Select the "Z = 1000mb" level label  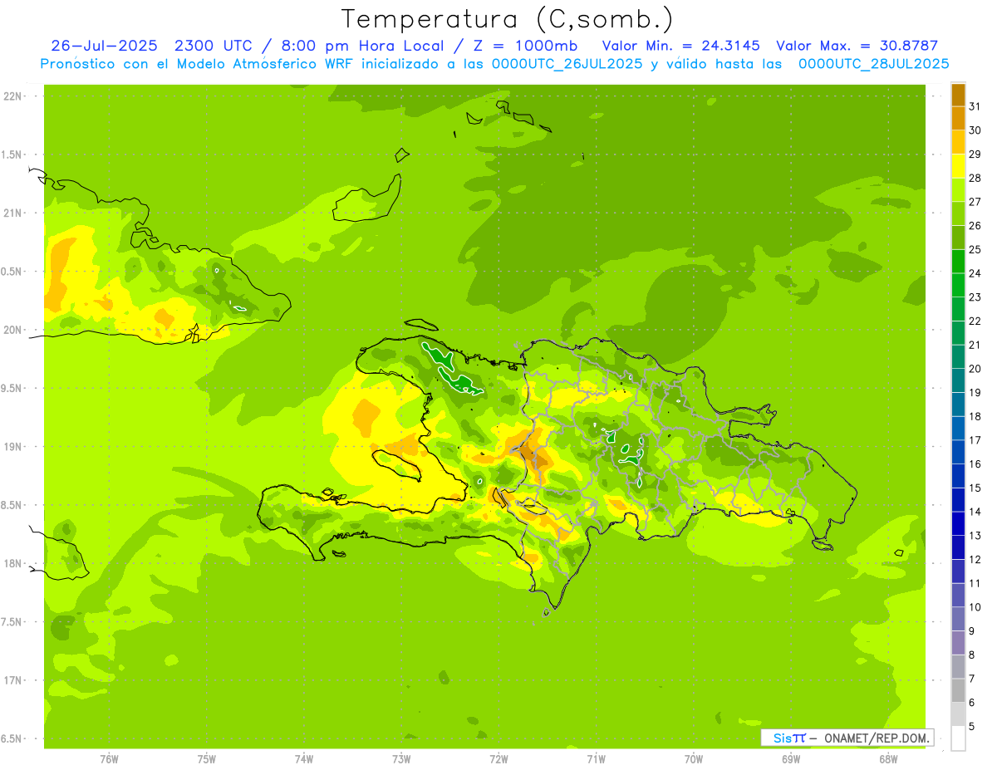(x=526, y=46)
